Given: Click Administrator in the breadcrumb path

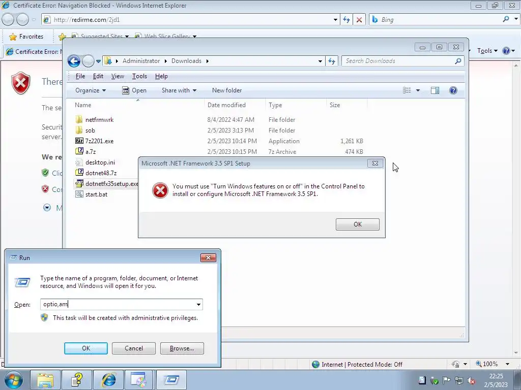Looking at the screenshot, I should point(141,61).
